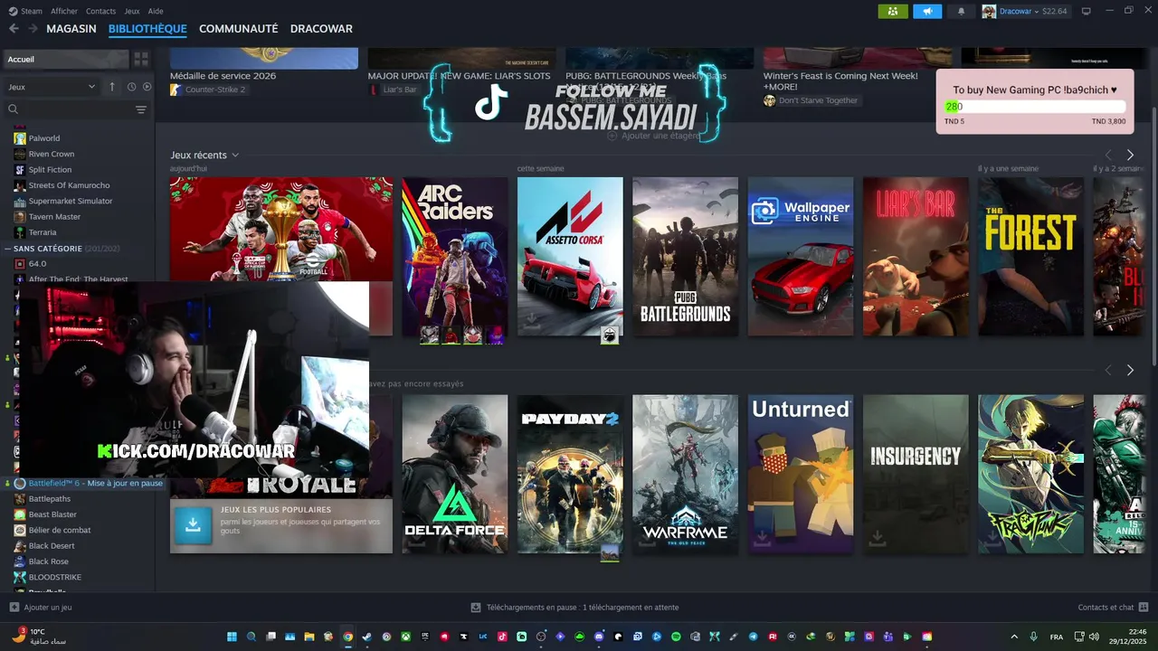Screen dimensions: 1158x651
Task: Select Black Desert in the library list
Action: (x=52, y=546)
